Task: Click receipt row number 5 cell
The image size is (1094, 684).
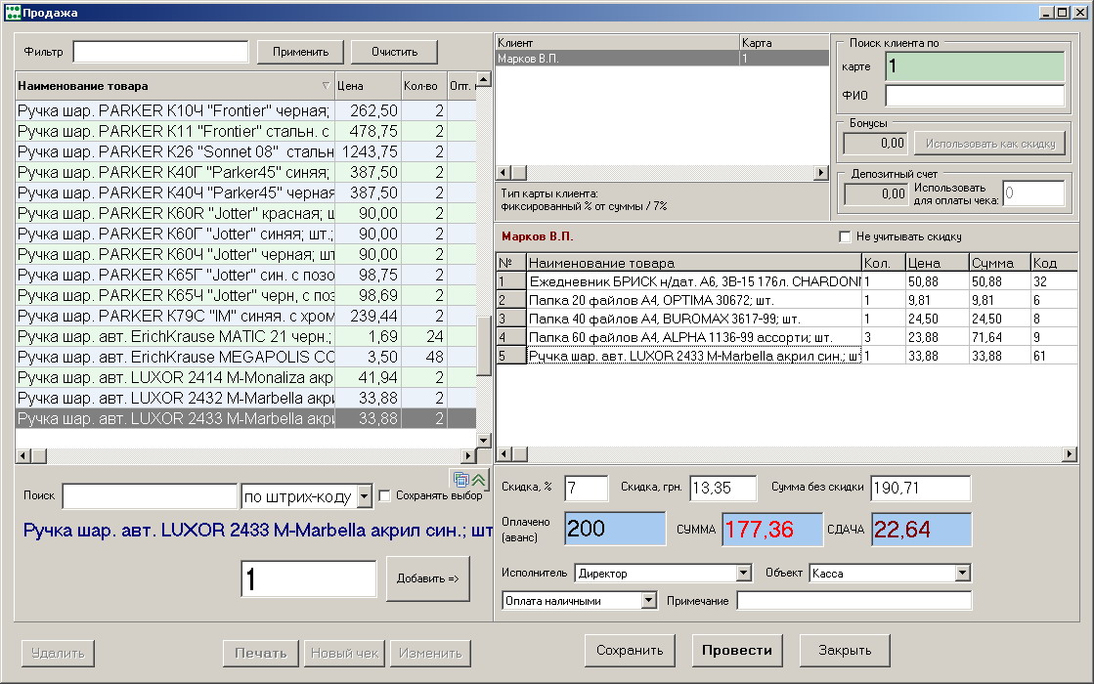Action: pyautogui.click(x=510, y=356)
